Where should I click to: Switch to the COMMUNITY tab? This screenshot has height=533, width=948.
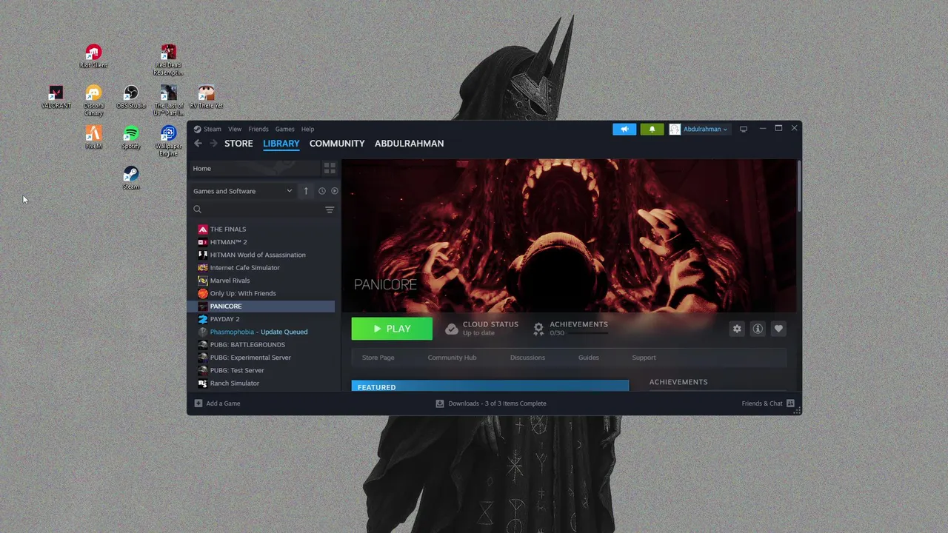point(337,144)
